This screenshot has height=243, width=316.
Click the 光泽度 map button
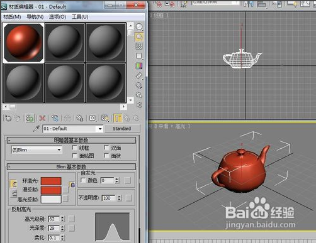[x=72, y=228]
